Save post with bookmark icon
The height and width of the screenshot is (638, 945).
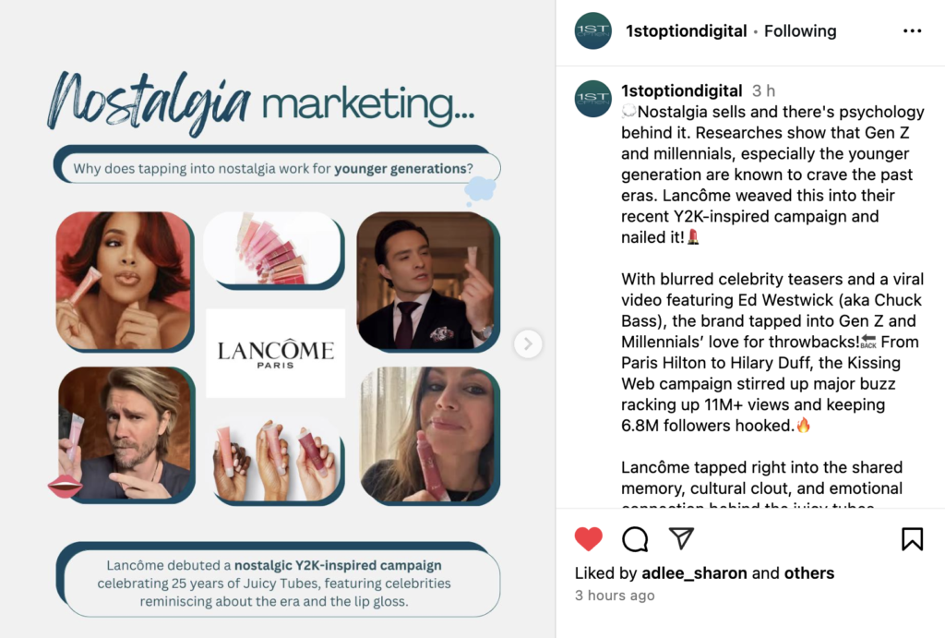tap(912, 538)
